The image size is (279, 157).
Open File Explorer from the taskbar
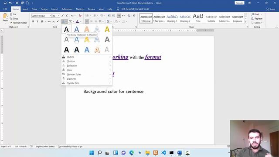[x=147, y=153]
